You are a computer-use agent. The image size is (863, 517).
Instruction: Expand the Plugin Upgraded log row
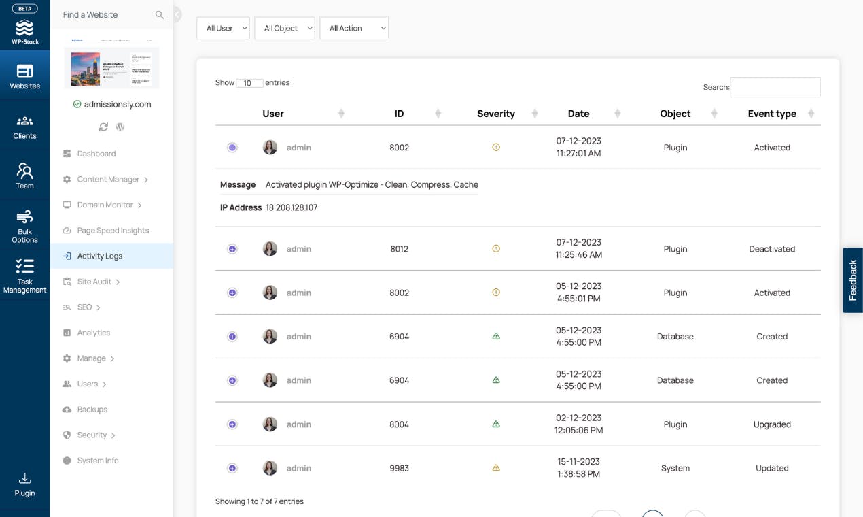click(232, 424)
